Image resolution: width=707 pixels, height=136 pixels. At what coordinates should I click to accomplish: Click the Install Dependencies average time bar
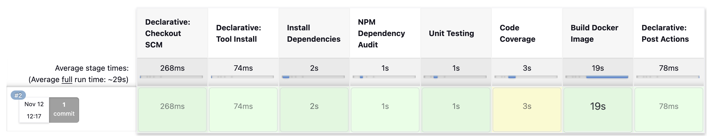(313, 77)
